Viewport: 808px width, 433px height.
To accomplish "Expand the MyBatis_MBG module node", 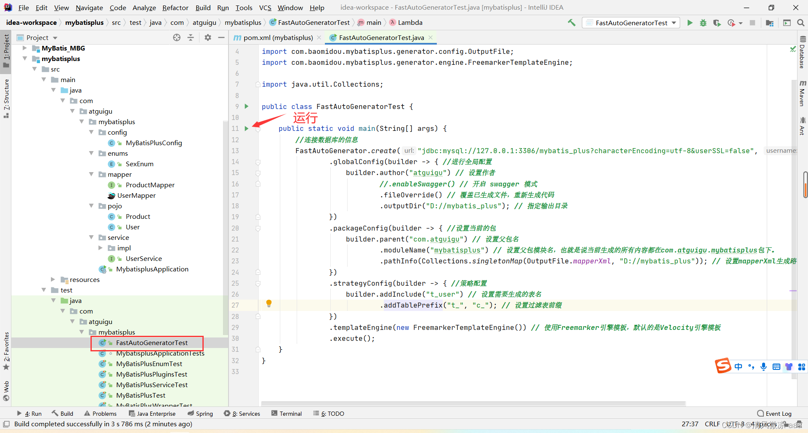I will [25, 48].
